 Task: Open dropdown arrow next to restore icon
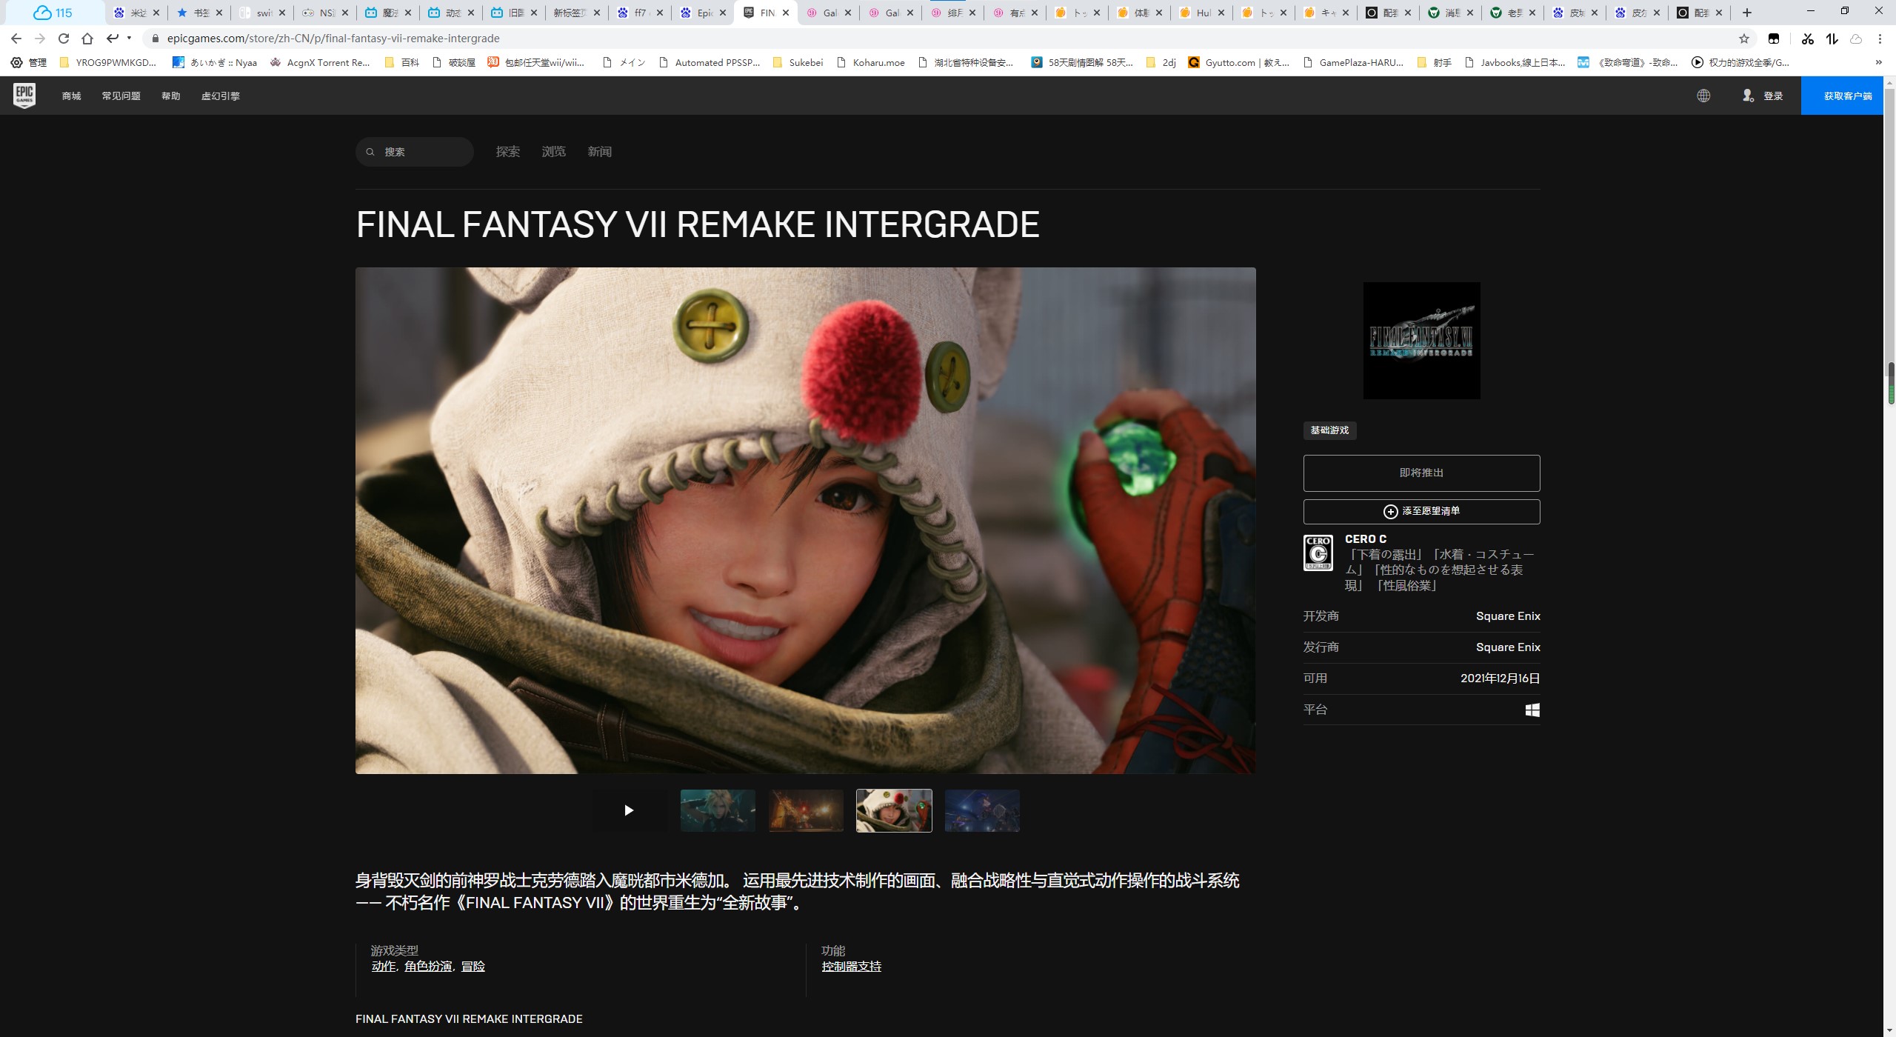129,38
